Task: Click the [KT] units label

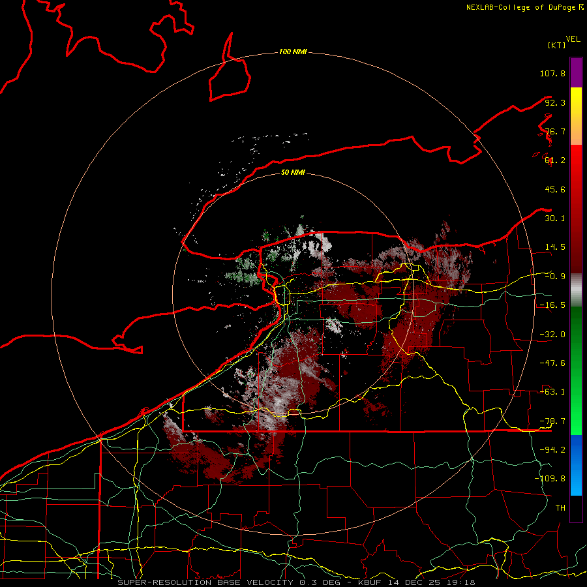Action: pos(557,45)
